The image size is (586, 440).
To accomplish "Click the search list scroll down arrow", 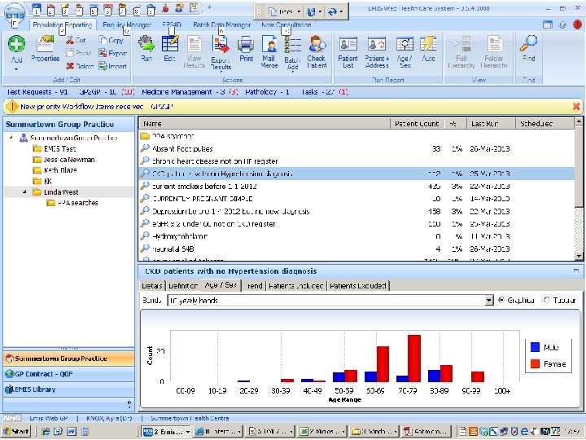I will pos(579,257).
